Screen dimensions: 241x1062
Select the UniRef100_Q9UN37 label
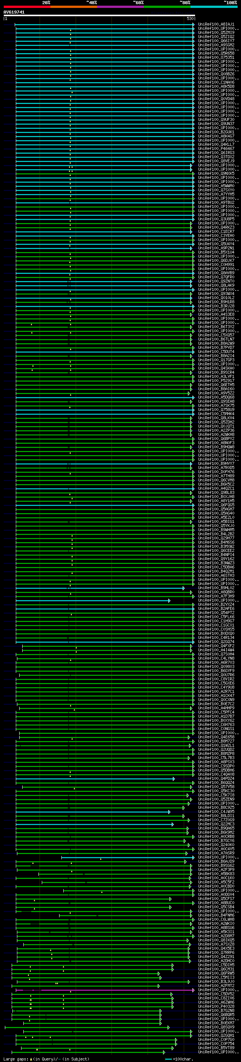(x=216, y=124)
